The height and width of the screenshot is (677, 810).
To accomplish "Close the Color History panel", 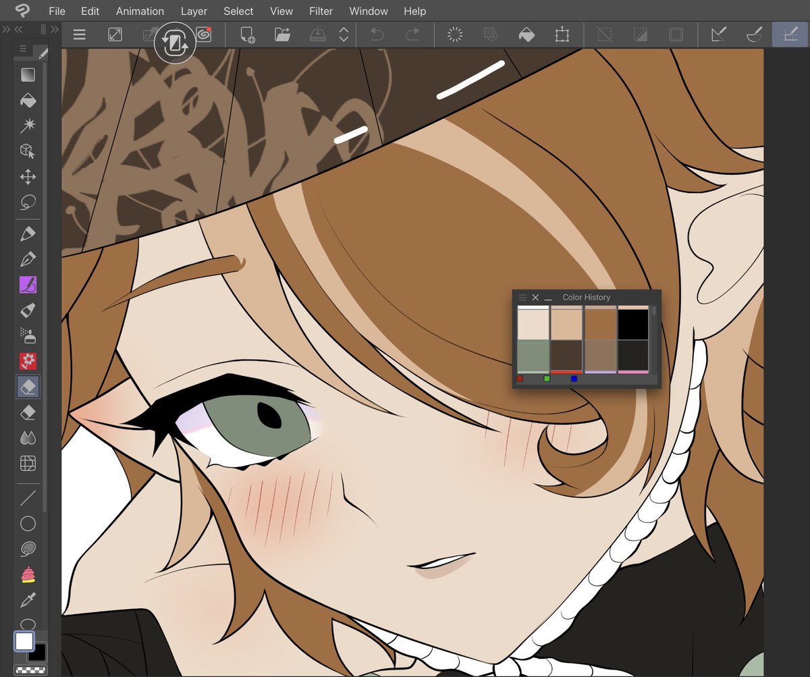I will (535, 297).
